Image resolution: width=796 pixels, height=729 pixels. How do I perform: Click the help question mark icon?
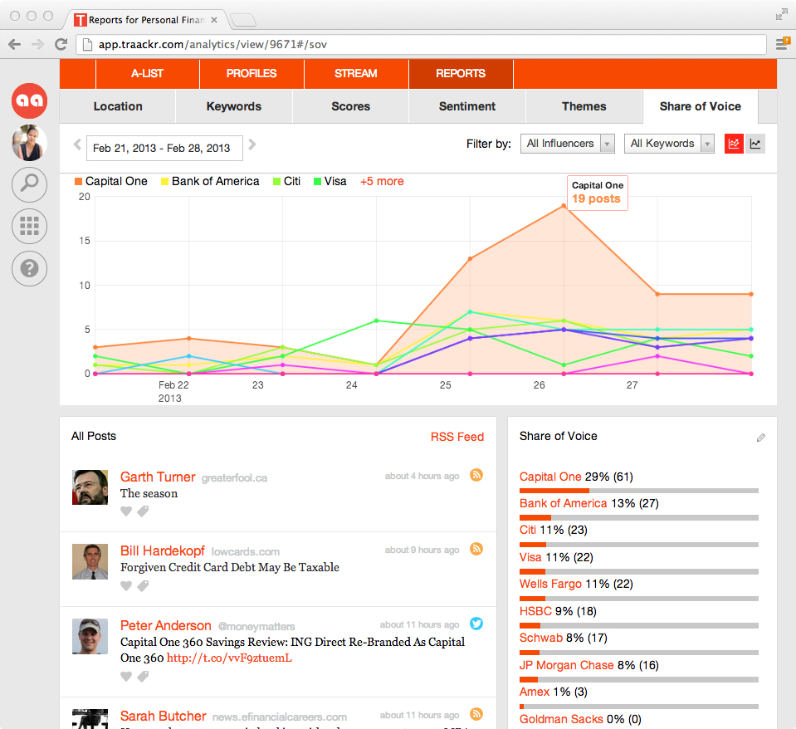tap(29, 268)
